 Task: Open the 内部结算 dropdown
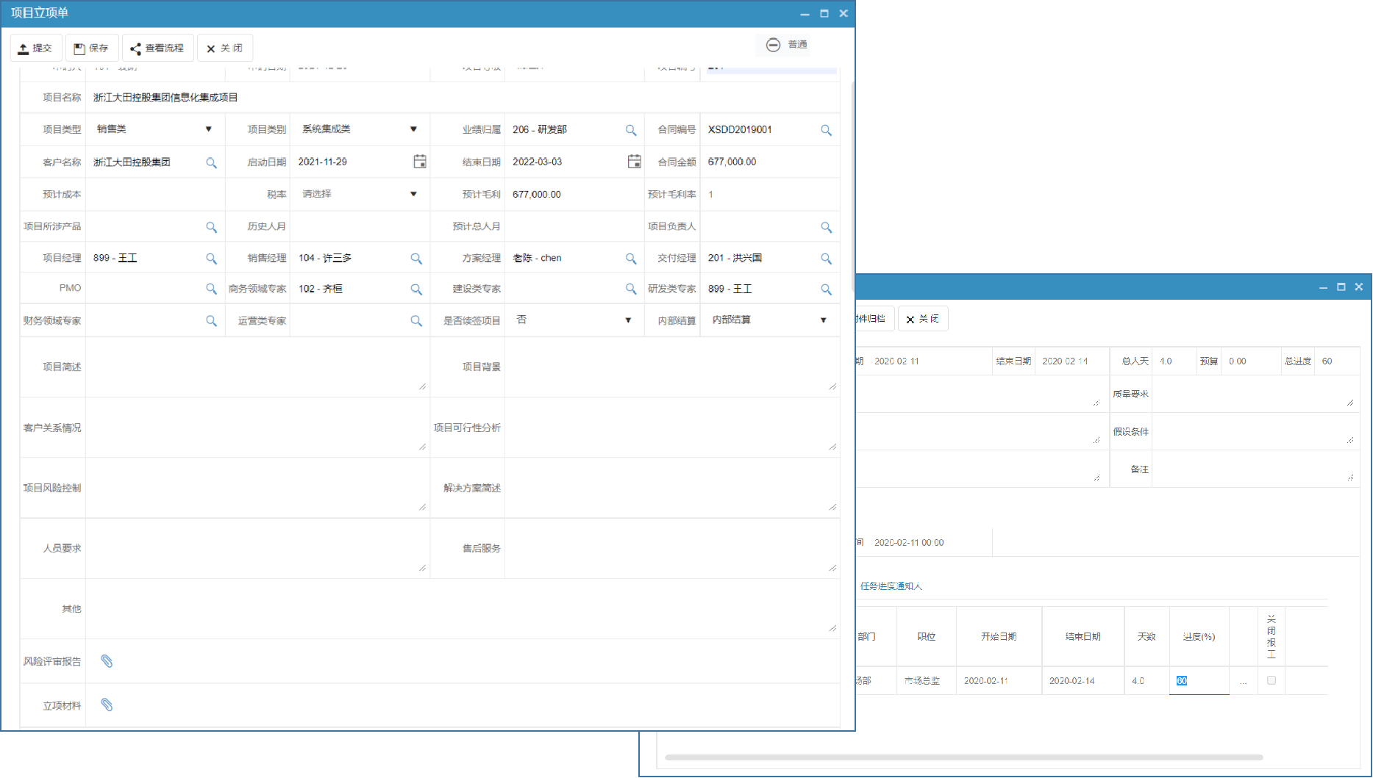(823, 320)
